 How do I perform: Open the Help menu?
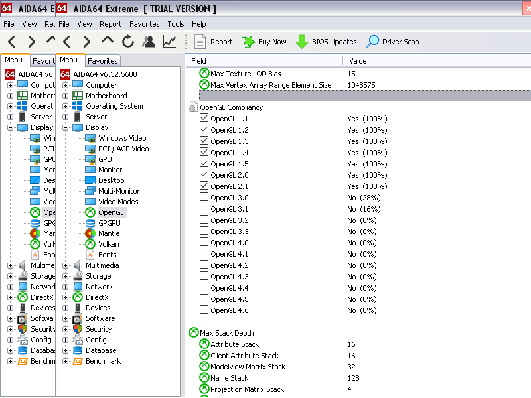[x=198, y=24]
